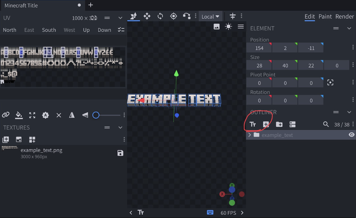356x218 pixels.
Task: Click the Auto UV gear icon
Action: pyautogui.click(x=46, y=115)
